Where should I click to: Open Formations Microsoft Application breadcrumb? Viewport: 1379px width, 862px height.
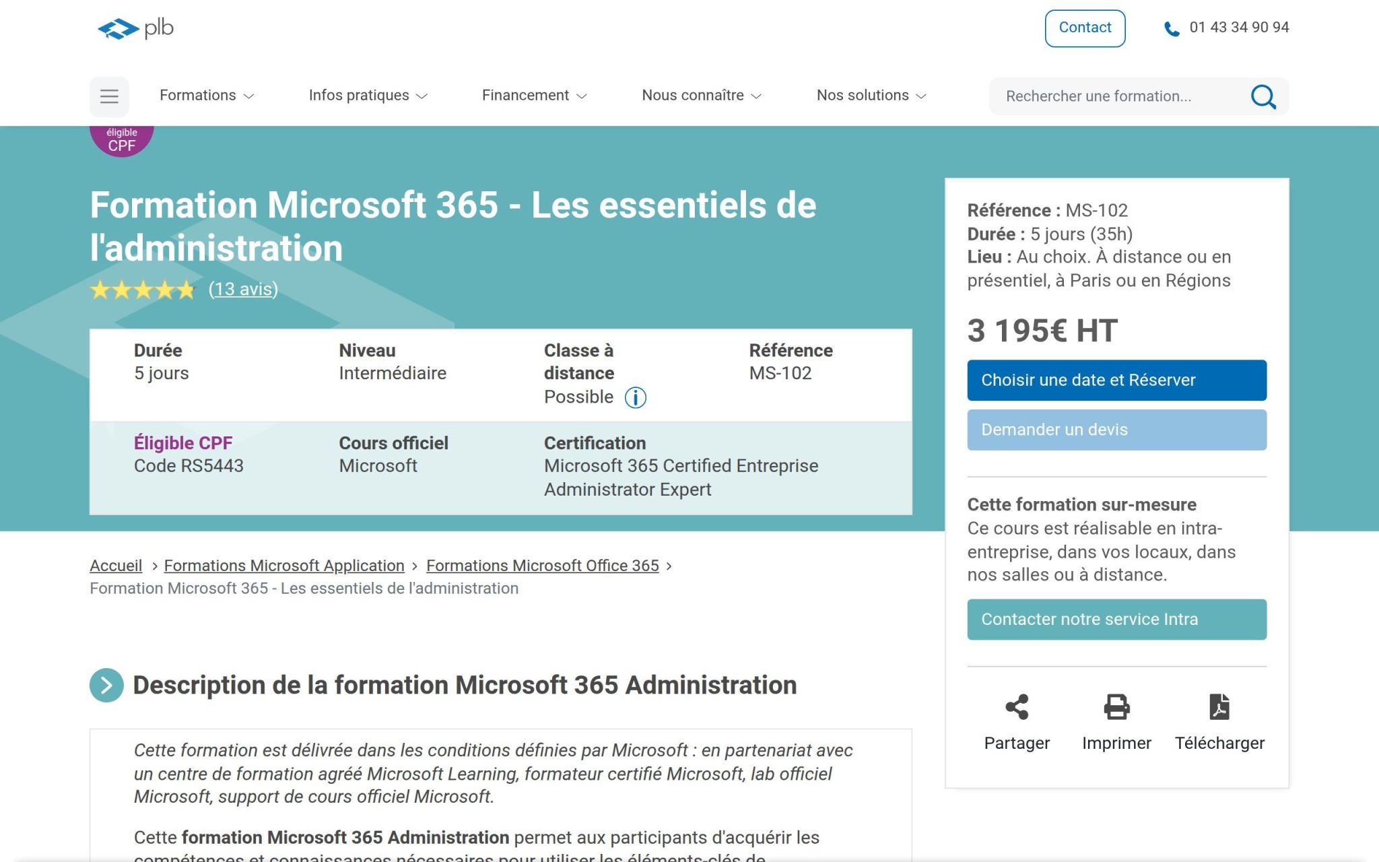click(284, 566)
